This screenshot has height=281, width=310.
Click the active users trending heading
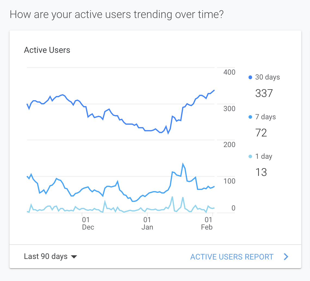pos(117,14)
